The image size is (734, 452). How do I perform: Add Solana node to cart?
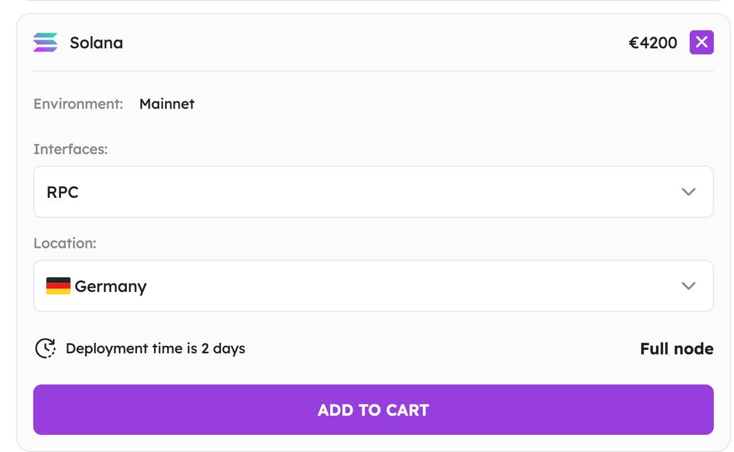click(x=373, y=410)
